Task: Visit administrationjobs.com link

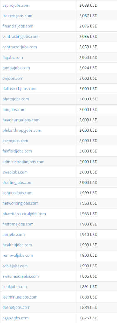Action: click(23, 162)
